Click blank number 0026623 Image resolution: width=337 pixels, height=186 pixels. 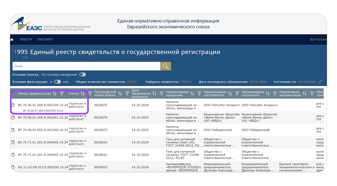coord(101,155)
